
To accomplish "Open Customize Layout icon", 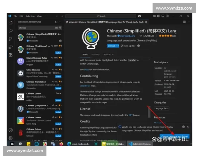I will pos(154,16).
